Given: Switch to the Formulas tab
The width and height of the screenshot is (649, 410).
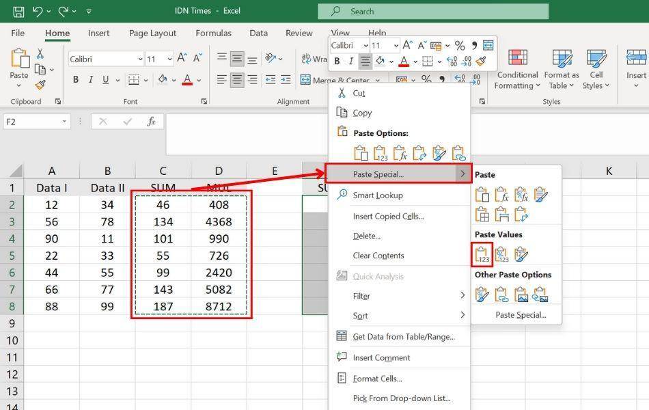Looking at the screenshot, I should 214,33.
